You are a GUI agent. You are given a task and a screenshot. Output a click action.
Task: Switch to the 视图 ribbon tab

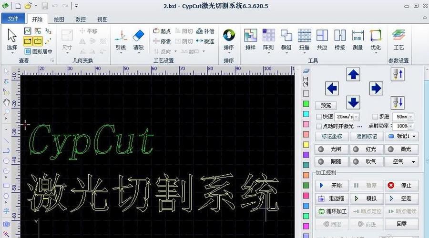(x=102, y=19)
